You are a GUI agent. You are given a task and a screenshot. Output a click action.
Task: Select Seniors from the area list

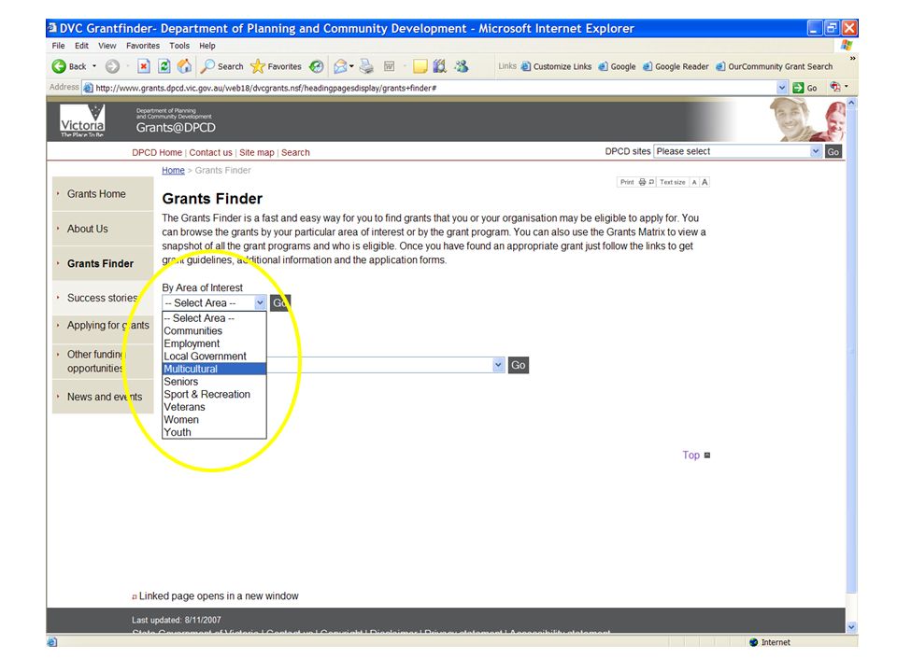(x=215, y=382)
